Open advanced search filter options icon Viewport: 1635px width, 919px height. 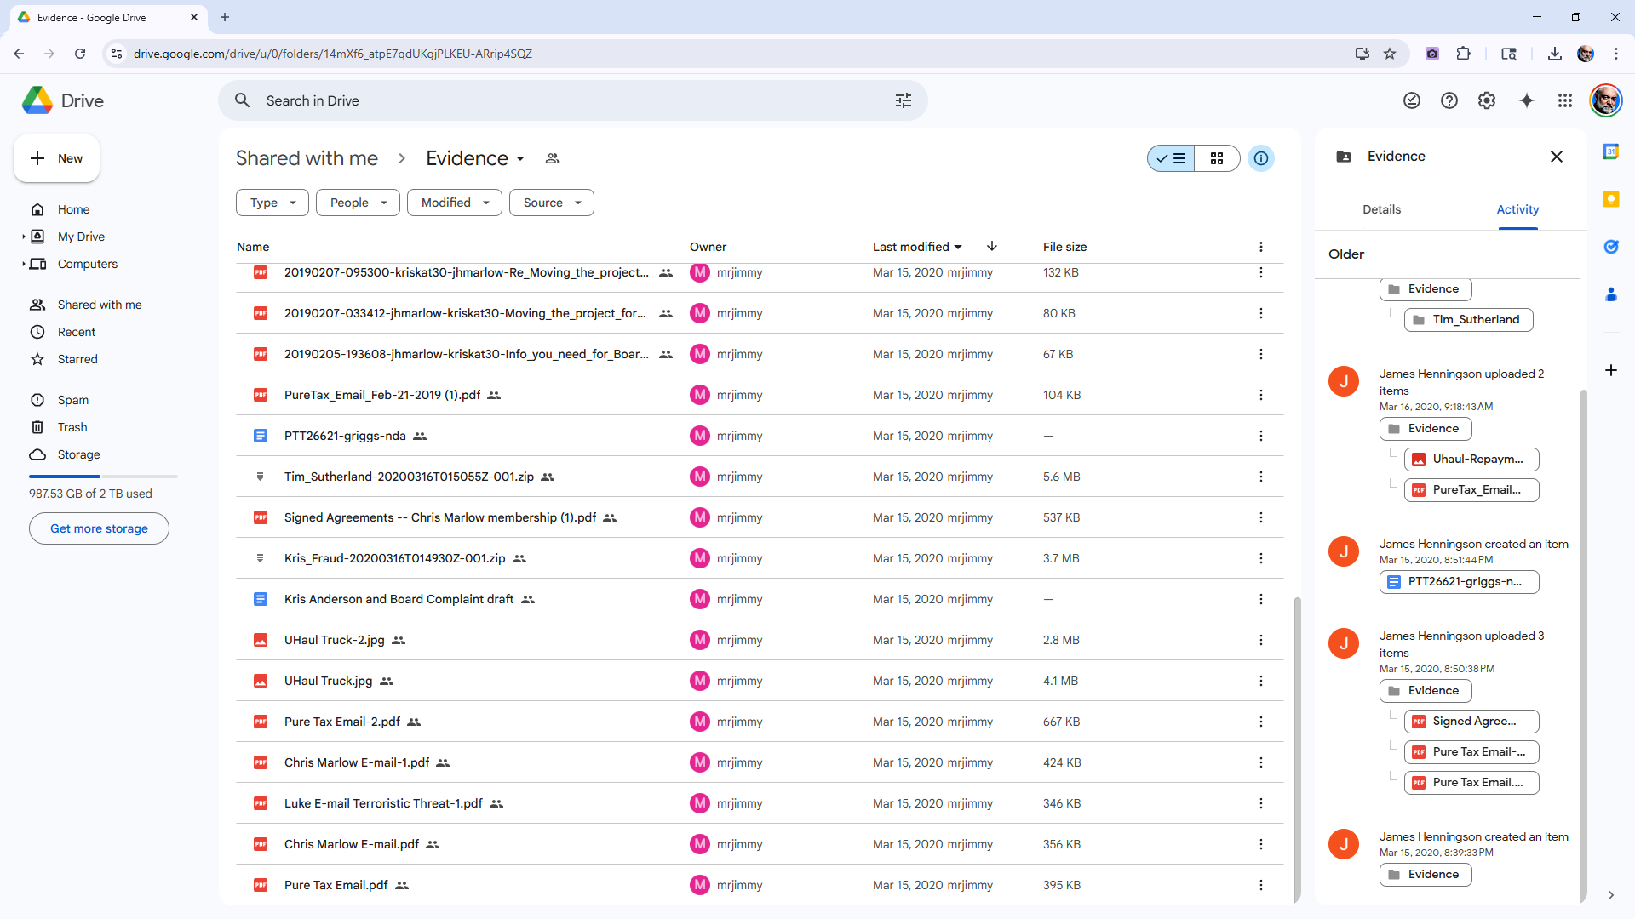click(903, 100)
